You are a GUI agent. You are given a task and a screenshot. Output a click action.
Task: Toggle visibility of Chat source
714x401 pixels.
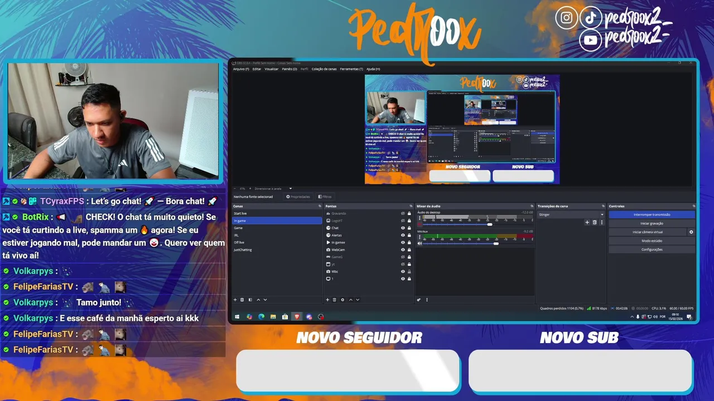click(x=403, y=228)
